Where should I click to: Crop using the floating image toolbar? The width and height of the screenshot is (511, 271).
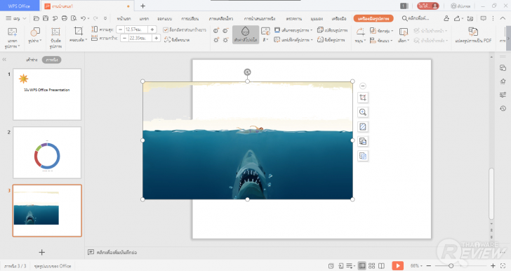(x=363, y=98)
